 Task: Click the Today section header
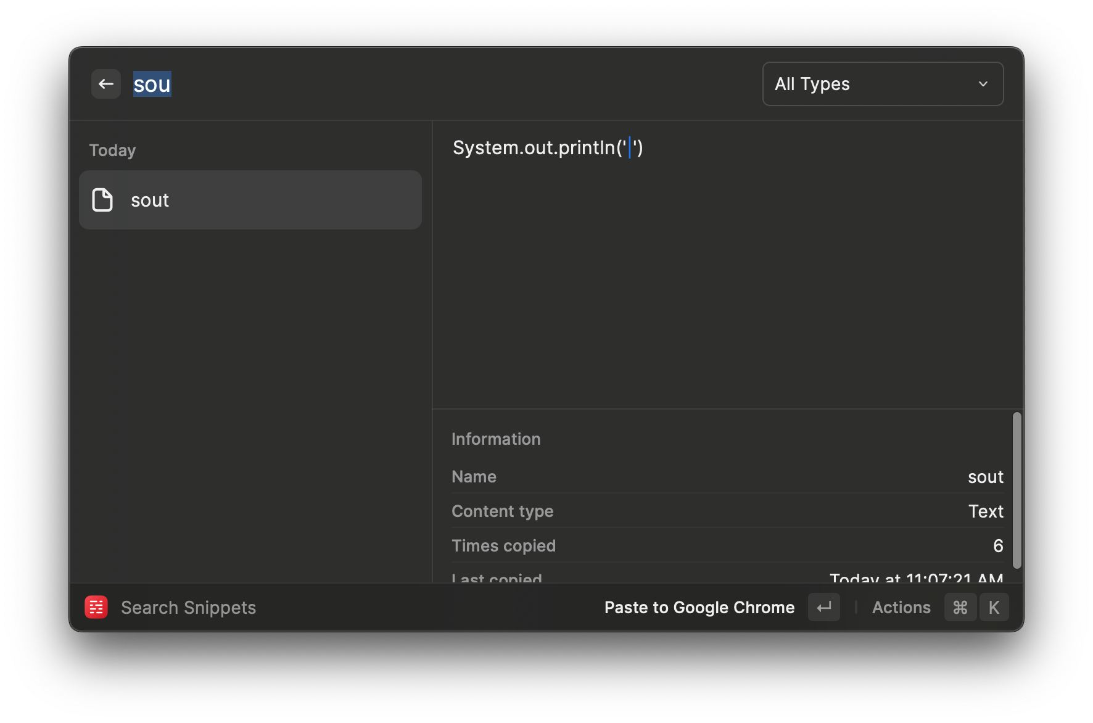(x=112, y=151)
